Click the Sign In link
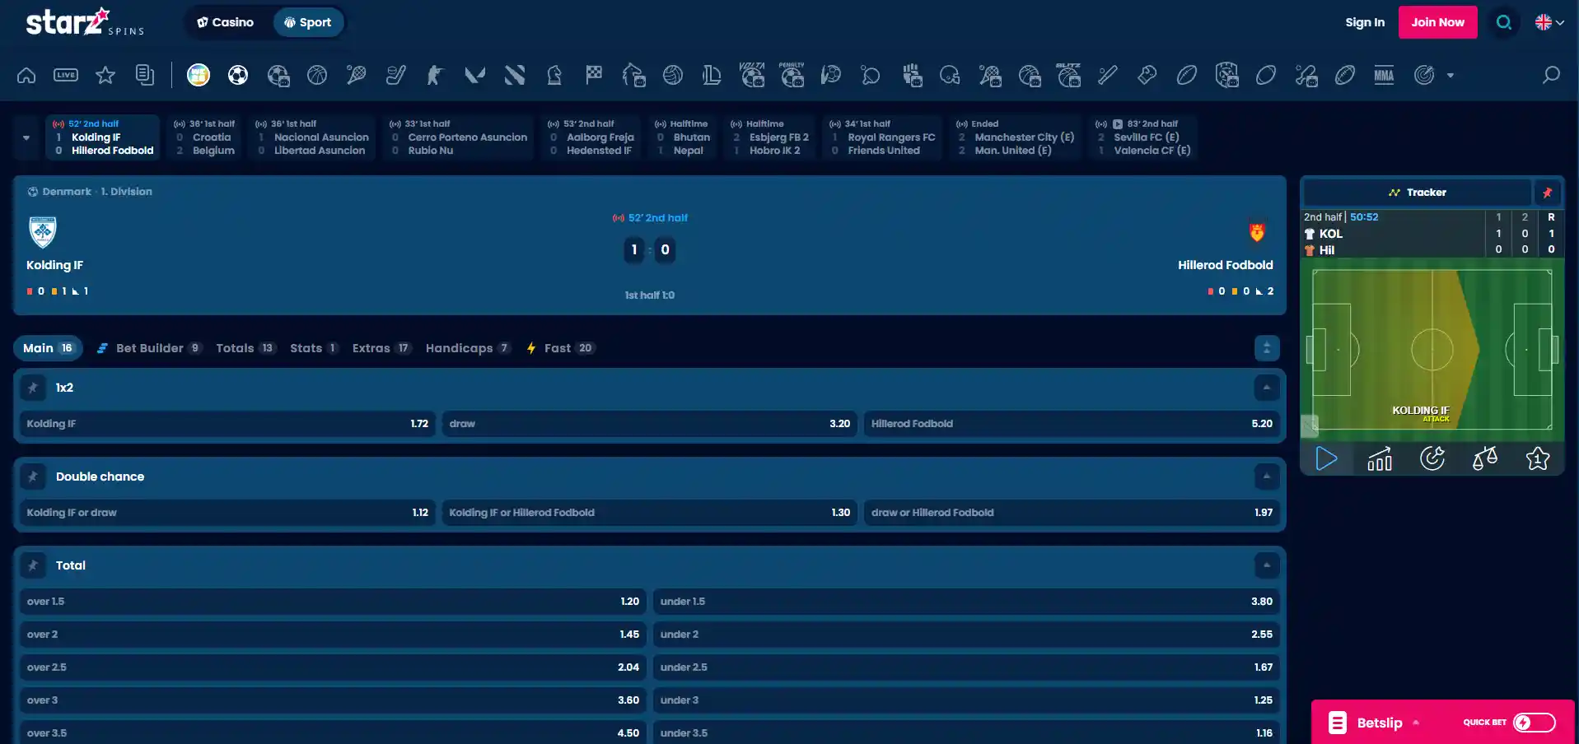 point(1365,22)
